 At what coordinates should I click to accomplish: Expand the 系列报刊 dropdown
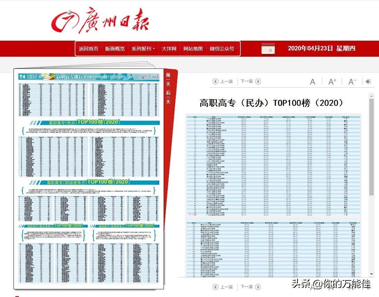tap(143, 49)
